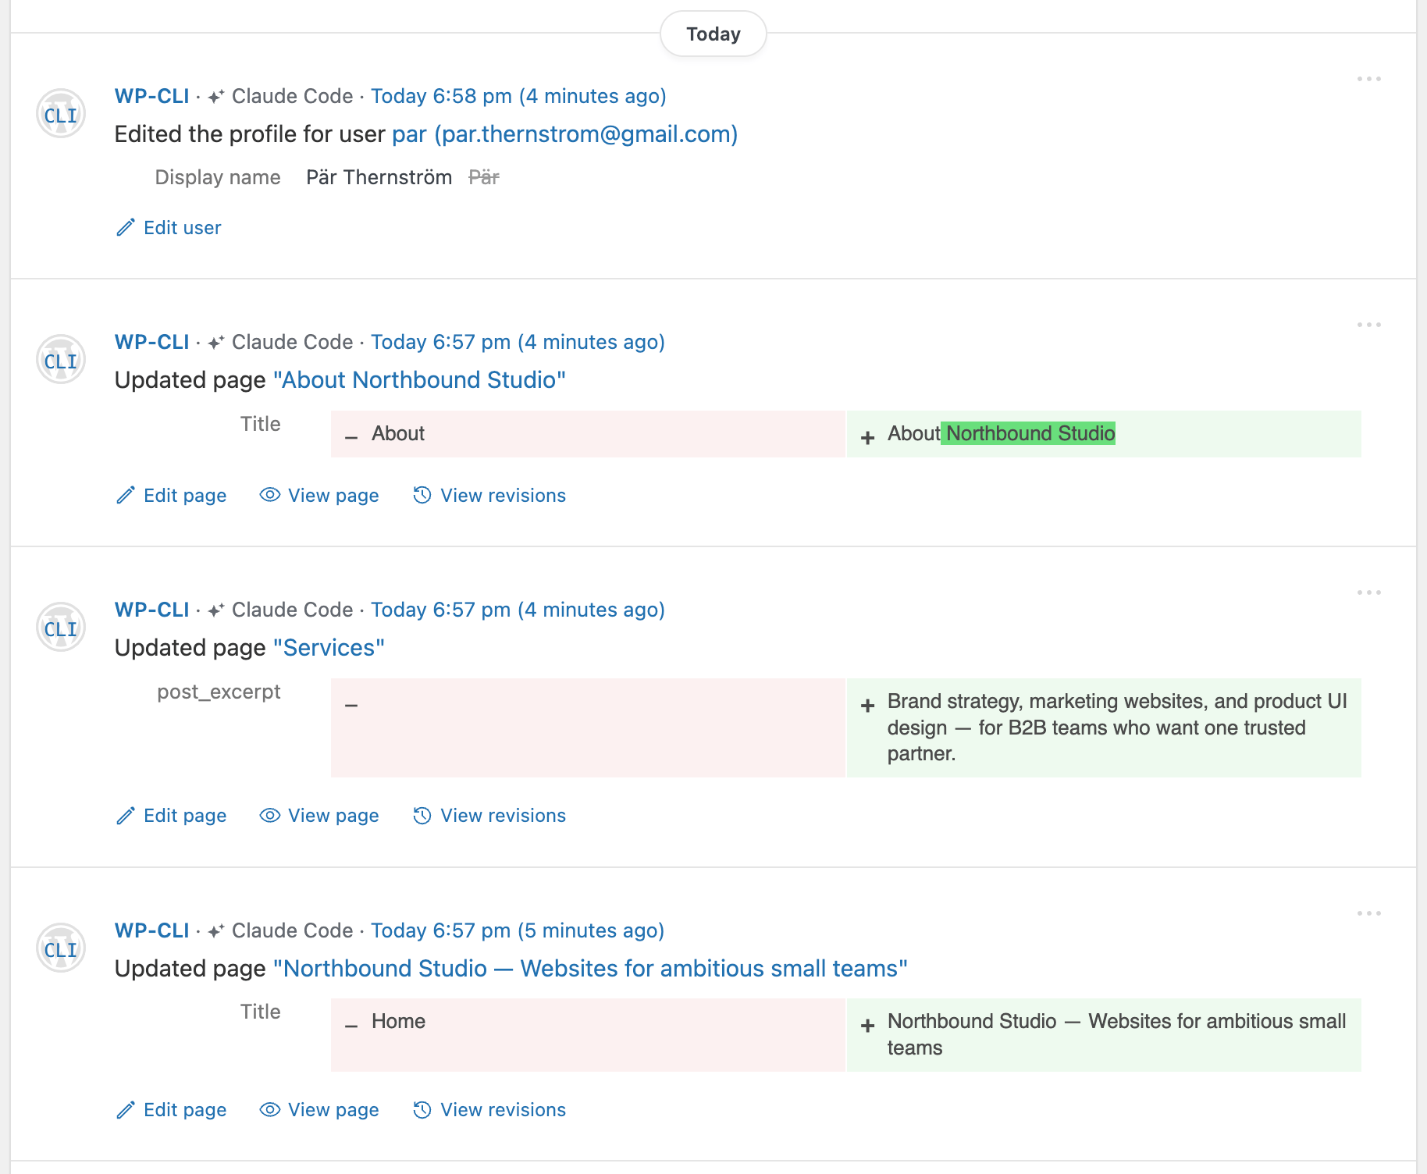
Task: Click the sparkle icon next to Claude Code on the 6:58 pm event
Action: (216, 96)
